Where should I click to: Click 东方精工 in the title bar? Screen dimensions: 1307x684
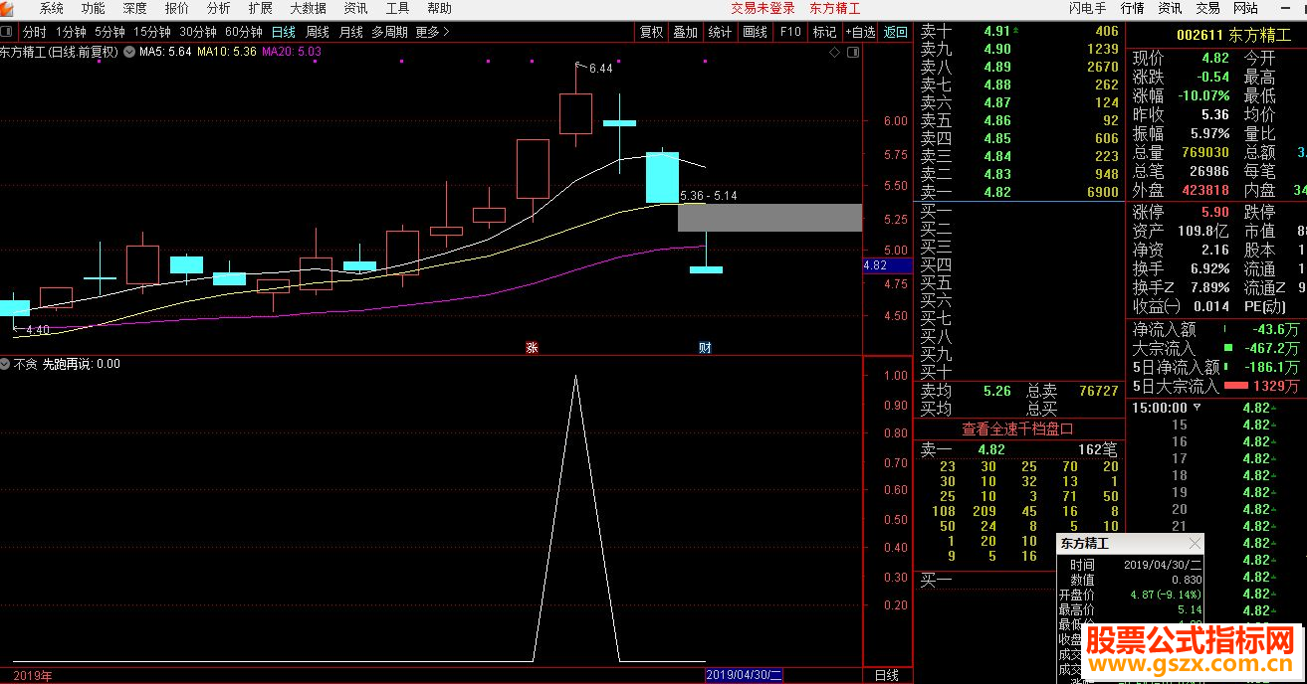[x=835, y=8]
